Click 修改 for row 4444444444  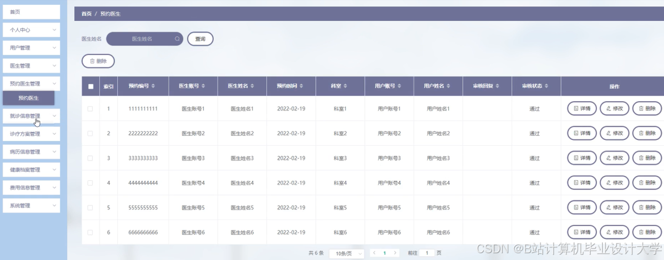click(x=615, y=182)
